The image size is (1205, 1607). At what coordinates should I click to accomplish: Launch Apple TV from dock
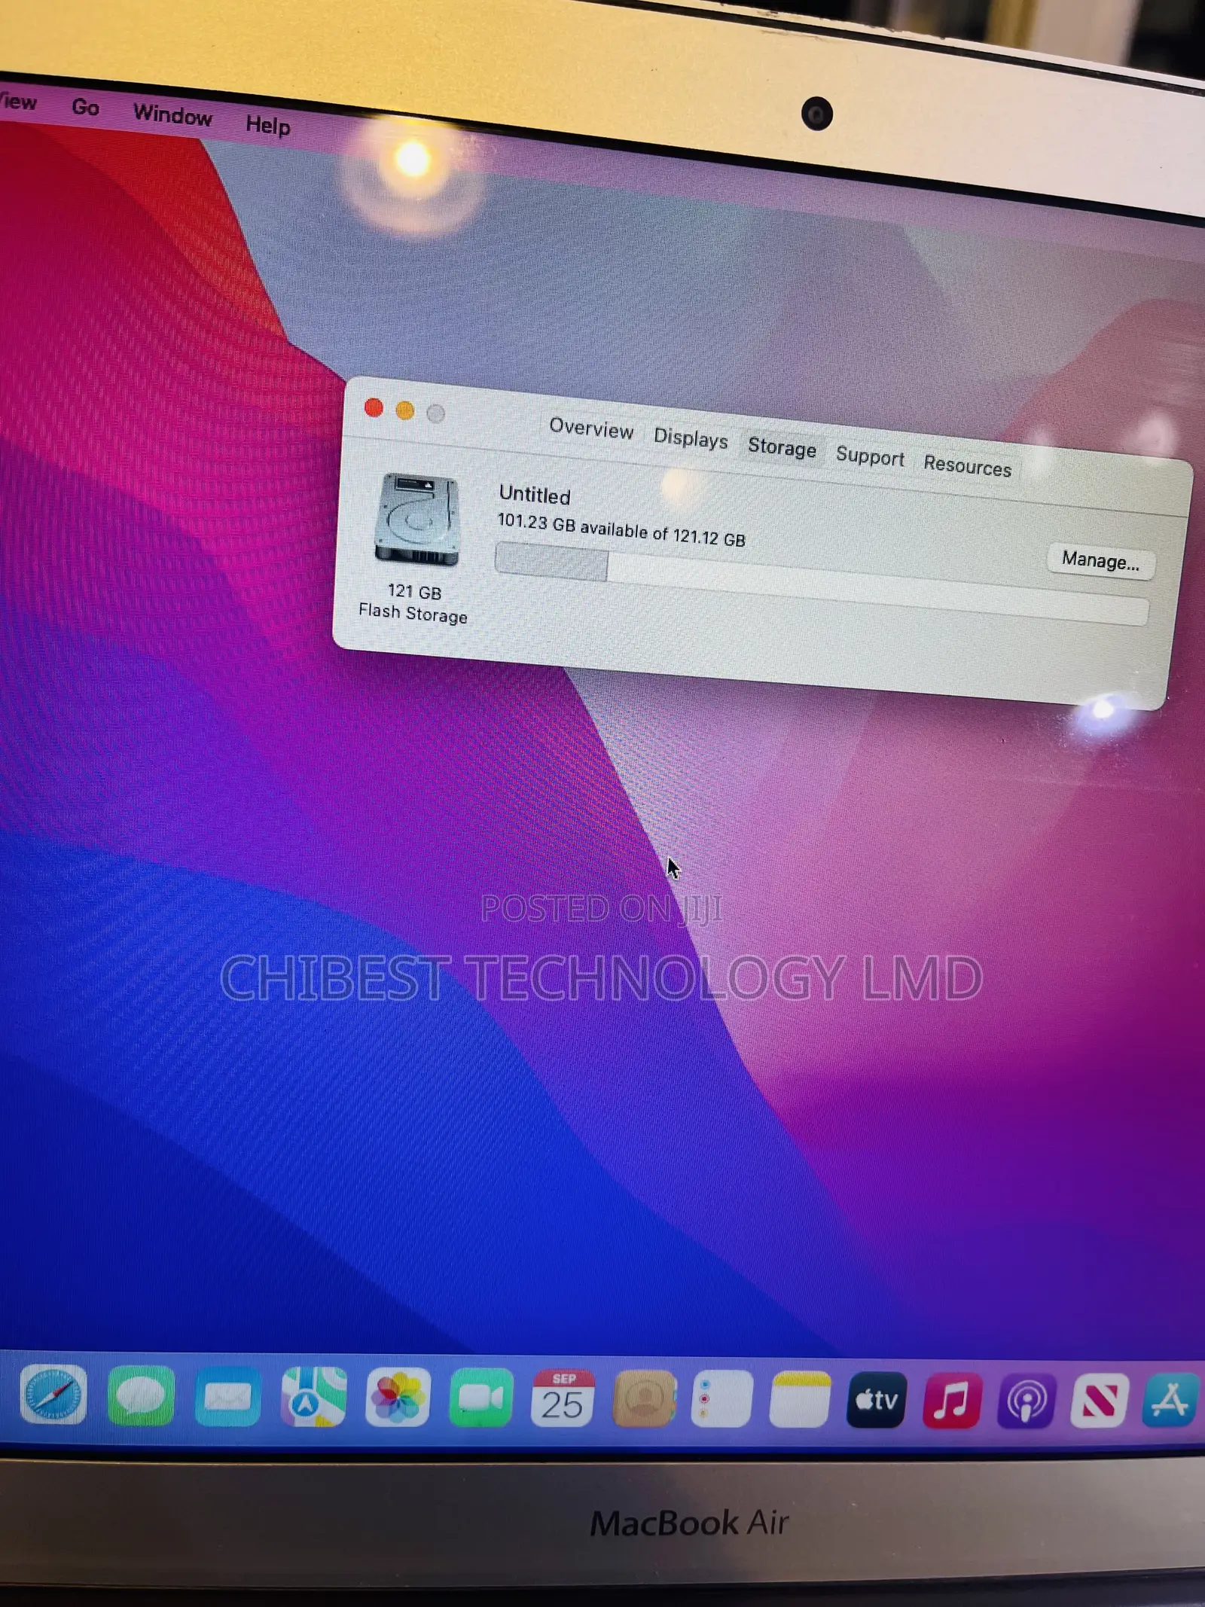(x=877, y=1400)
